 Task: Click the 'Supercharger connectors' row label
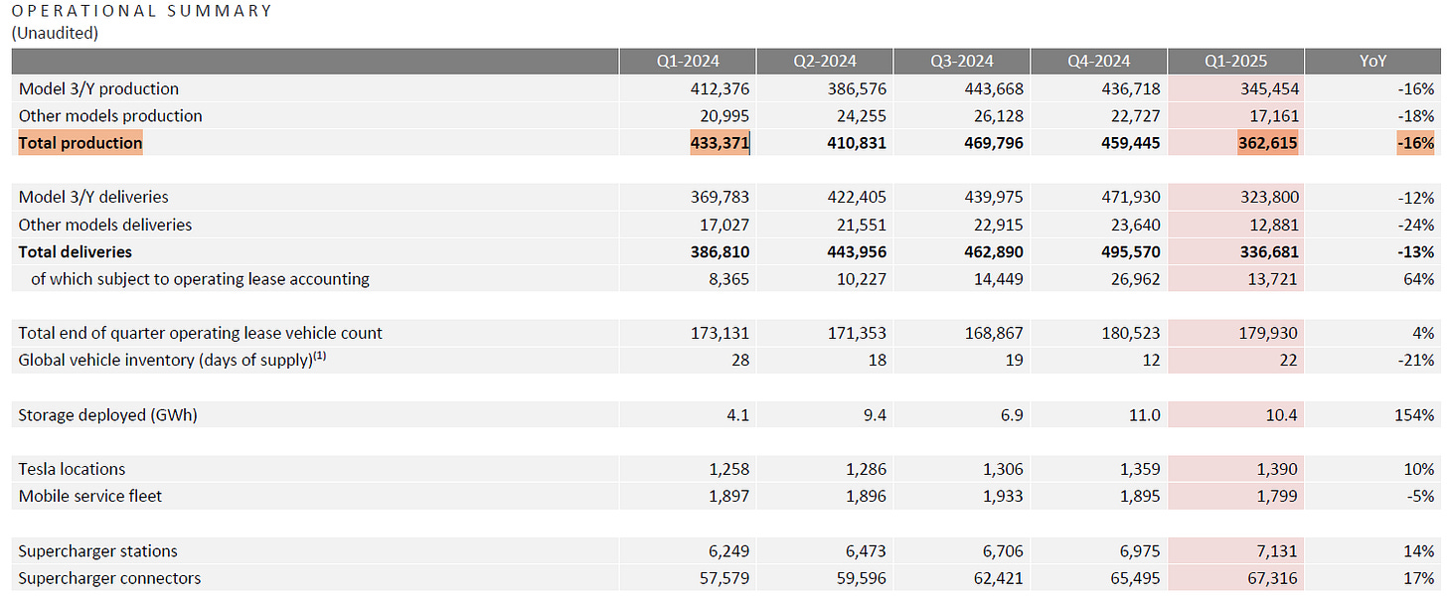tap(109, 577)
